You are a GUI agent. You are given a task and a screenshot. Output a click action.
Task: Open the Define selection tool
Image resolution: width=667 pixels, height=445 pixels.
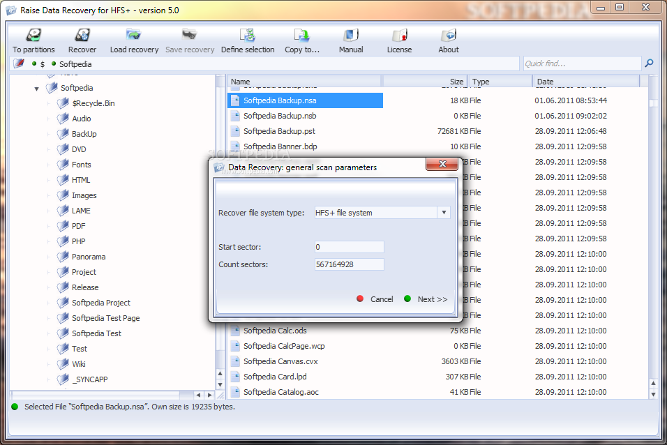[248, 41]
